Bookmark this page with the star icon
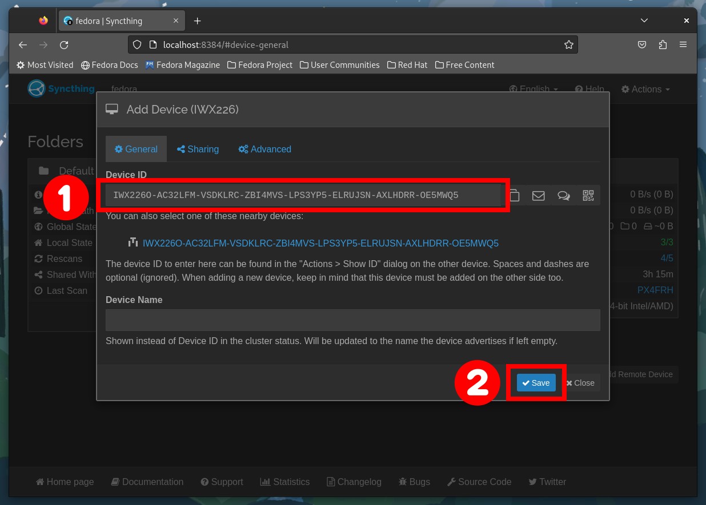 568,45
